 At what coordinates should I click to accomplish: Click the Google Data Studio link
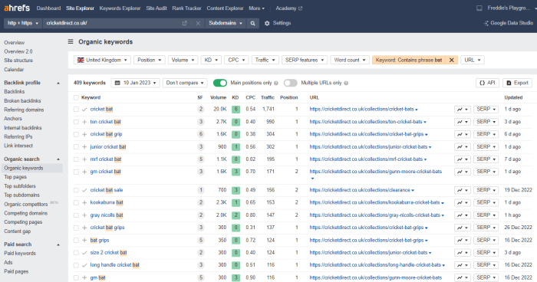(x=509, y=23)
